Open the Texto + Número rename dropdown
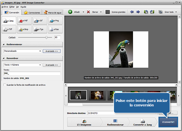182x131 pixels. click(40, 65)
